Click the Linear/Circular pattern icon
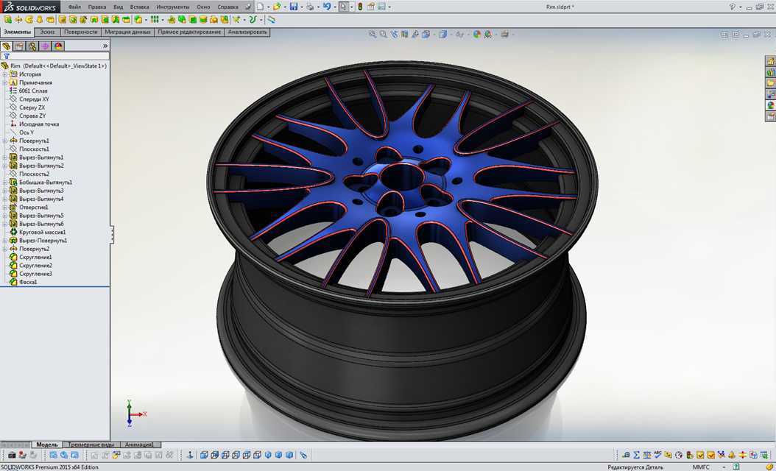This screenshot has width=776, height=471. coord(155,19)
